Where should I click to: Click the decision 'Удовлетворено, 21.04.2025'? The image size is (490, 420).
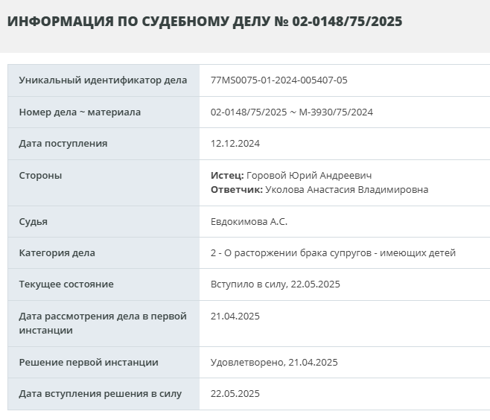[274, 363]
